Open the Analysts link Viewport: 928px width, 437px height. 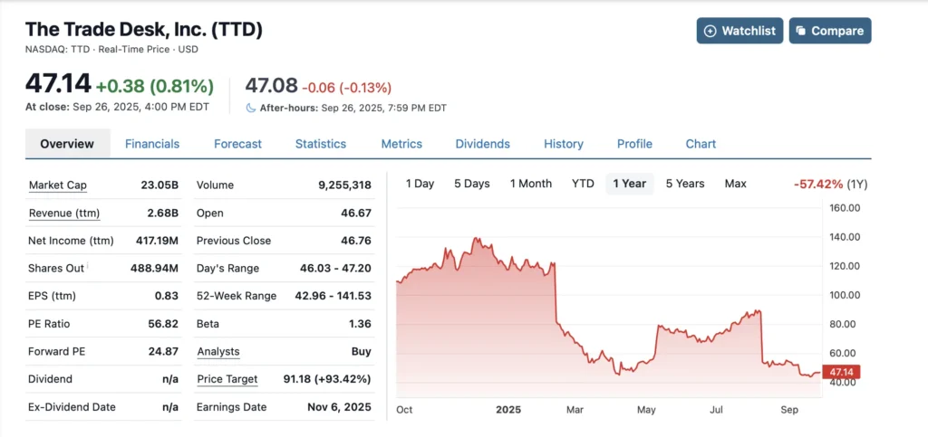(218, 351)
